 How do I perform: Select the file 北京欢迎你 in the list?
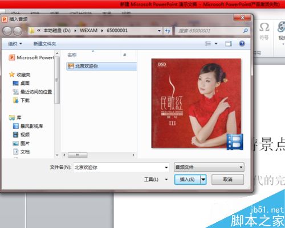click(x=101, y=66)
